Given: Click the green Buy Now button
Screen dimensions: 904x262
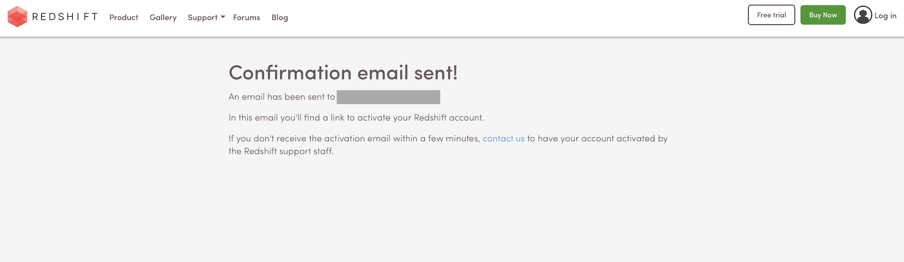Looking at the screenshot, I should (x=823, y=15).
